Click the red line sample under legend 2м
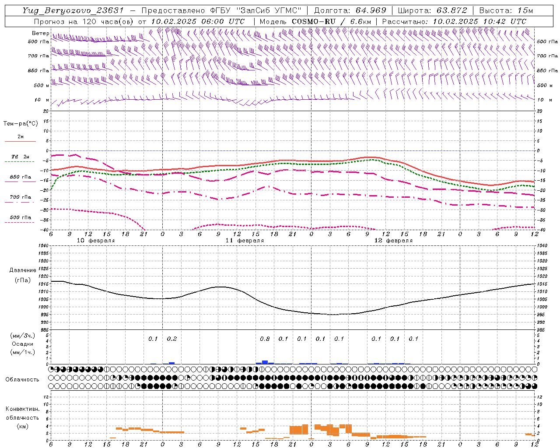This screenshot has height=448, width=560. click(x=20, y=141)
